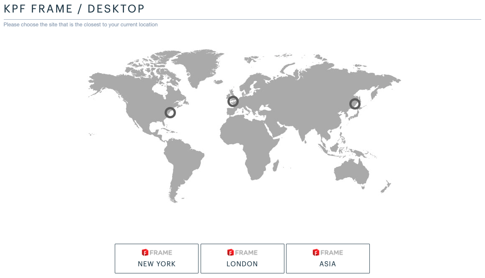The height and width of the screenshot is (278, 485).
Task: Click red Frame logo above Asia
Action: (x=316, y=252)
